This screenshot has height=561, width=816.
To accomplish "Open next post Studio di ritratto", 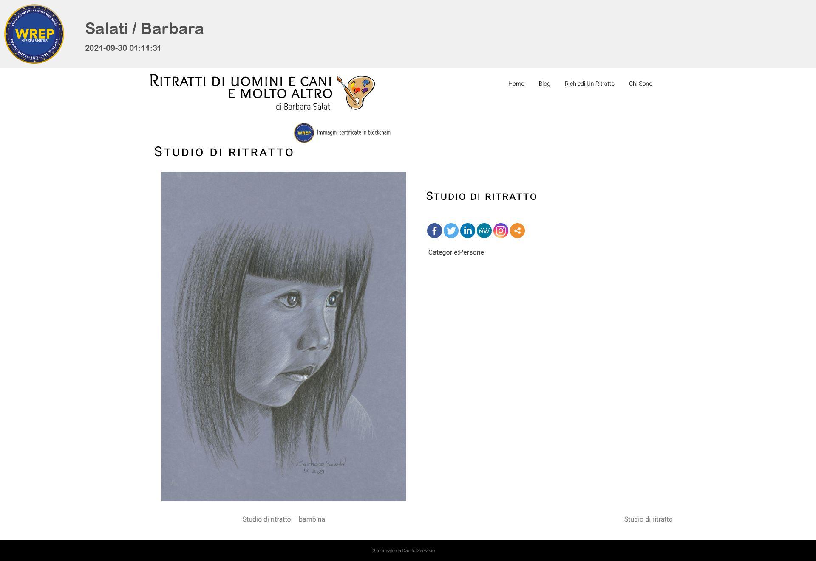I will click(648, 519).
